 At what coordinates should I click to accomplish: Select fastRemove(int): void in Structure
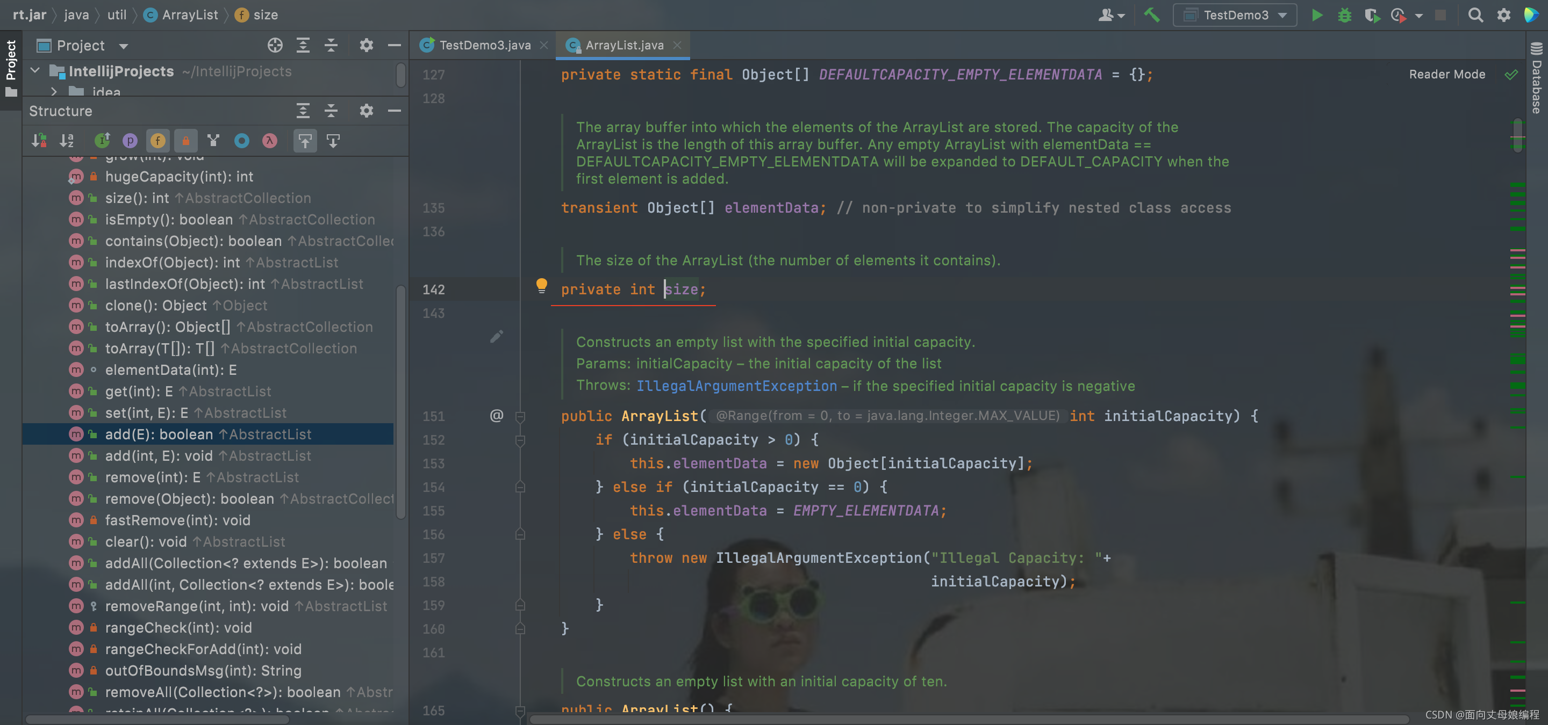click(x=177, y=520)
